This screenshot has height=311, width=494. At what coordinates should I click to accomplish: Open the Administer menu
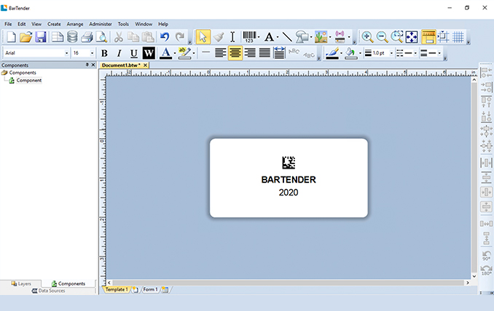(101, 24)
